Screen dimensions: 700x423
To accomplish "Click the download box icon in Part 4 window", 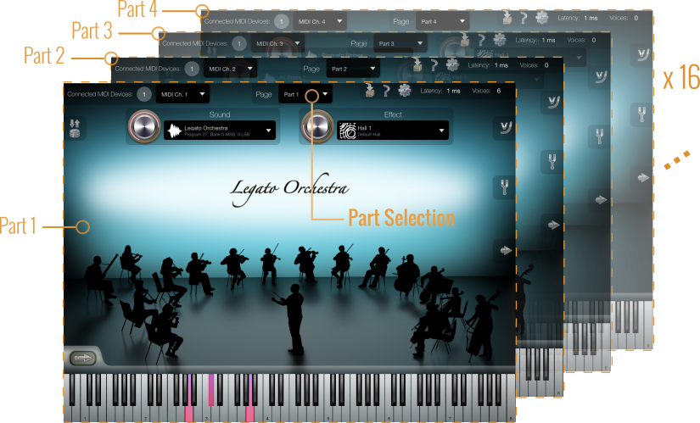I will coord(507,18).
